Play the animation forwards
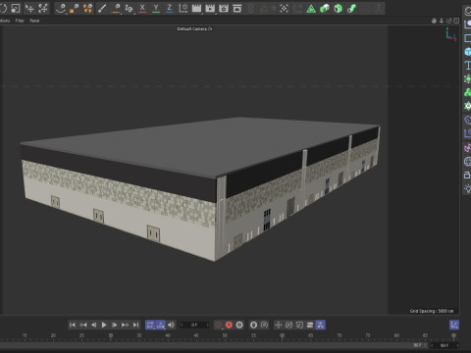 [x=104, y=325]
